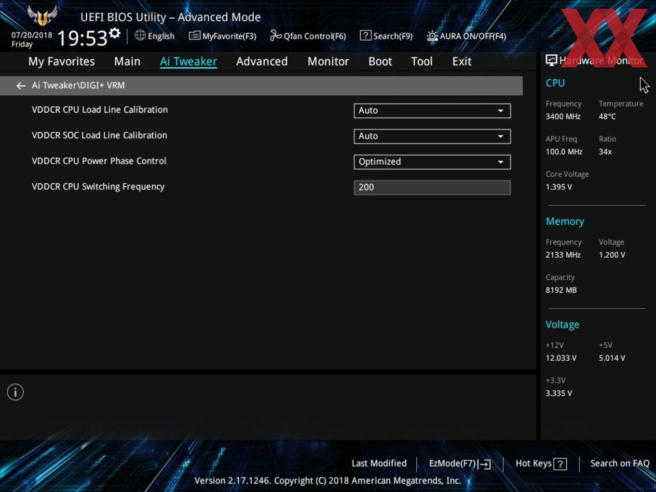
Task: Open VDDCR CPU Power Phase Control dropdown
Action: pyautogui.click(x=432, y=162)
